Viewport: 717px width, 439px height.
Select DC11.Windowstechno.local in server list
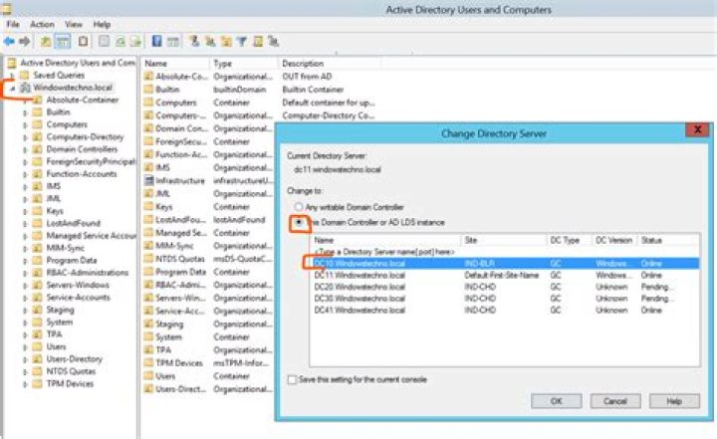coord(358,274)
